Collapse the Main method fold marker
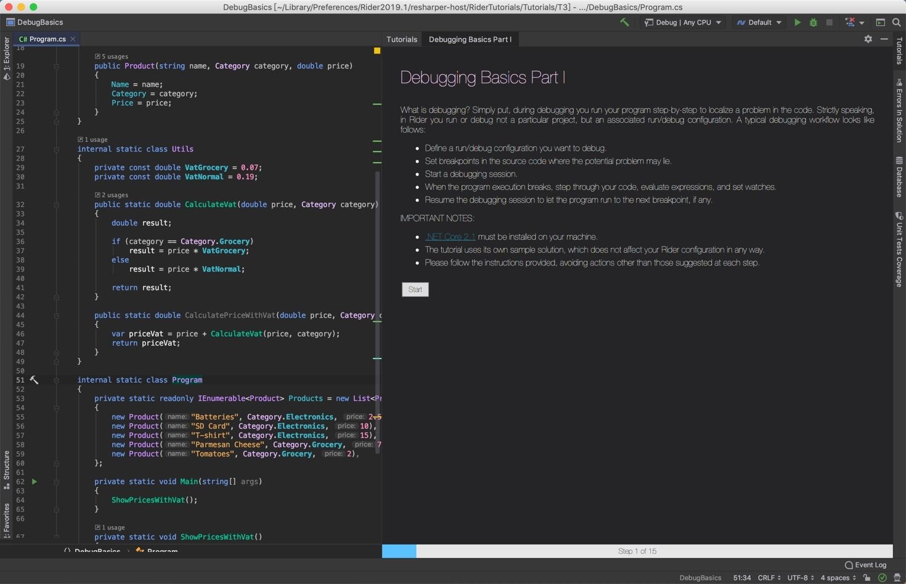The width and height of the screenshot is (906, 584). pos(56,482)
